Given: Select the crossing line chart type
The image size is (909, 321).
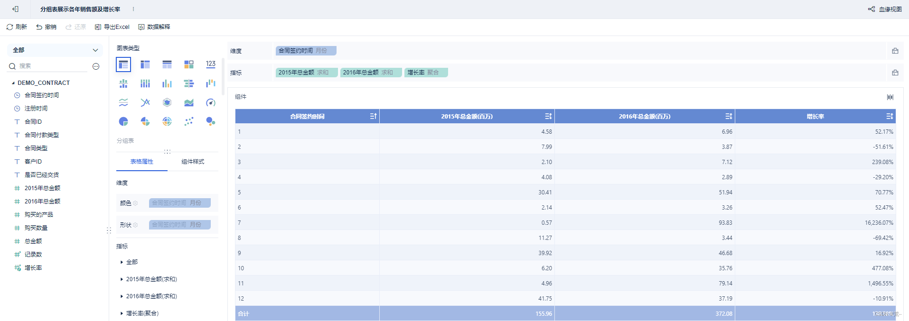Looking at the screenshot, I should pos(145,102).
